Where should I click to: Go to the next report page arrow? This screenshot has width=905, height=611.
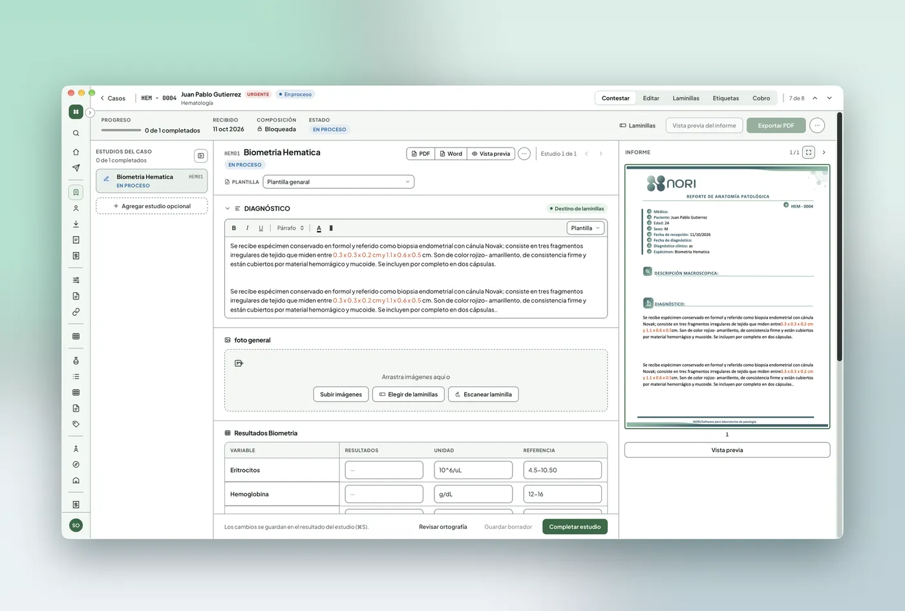(824, 153)
